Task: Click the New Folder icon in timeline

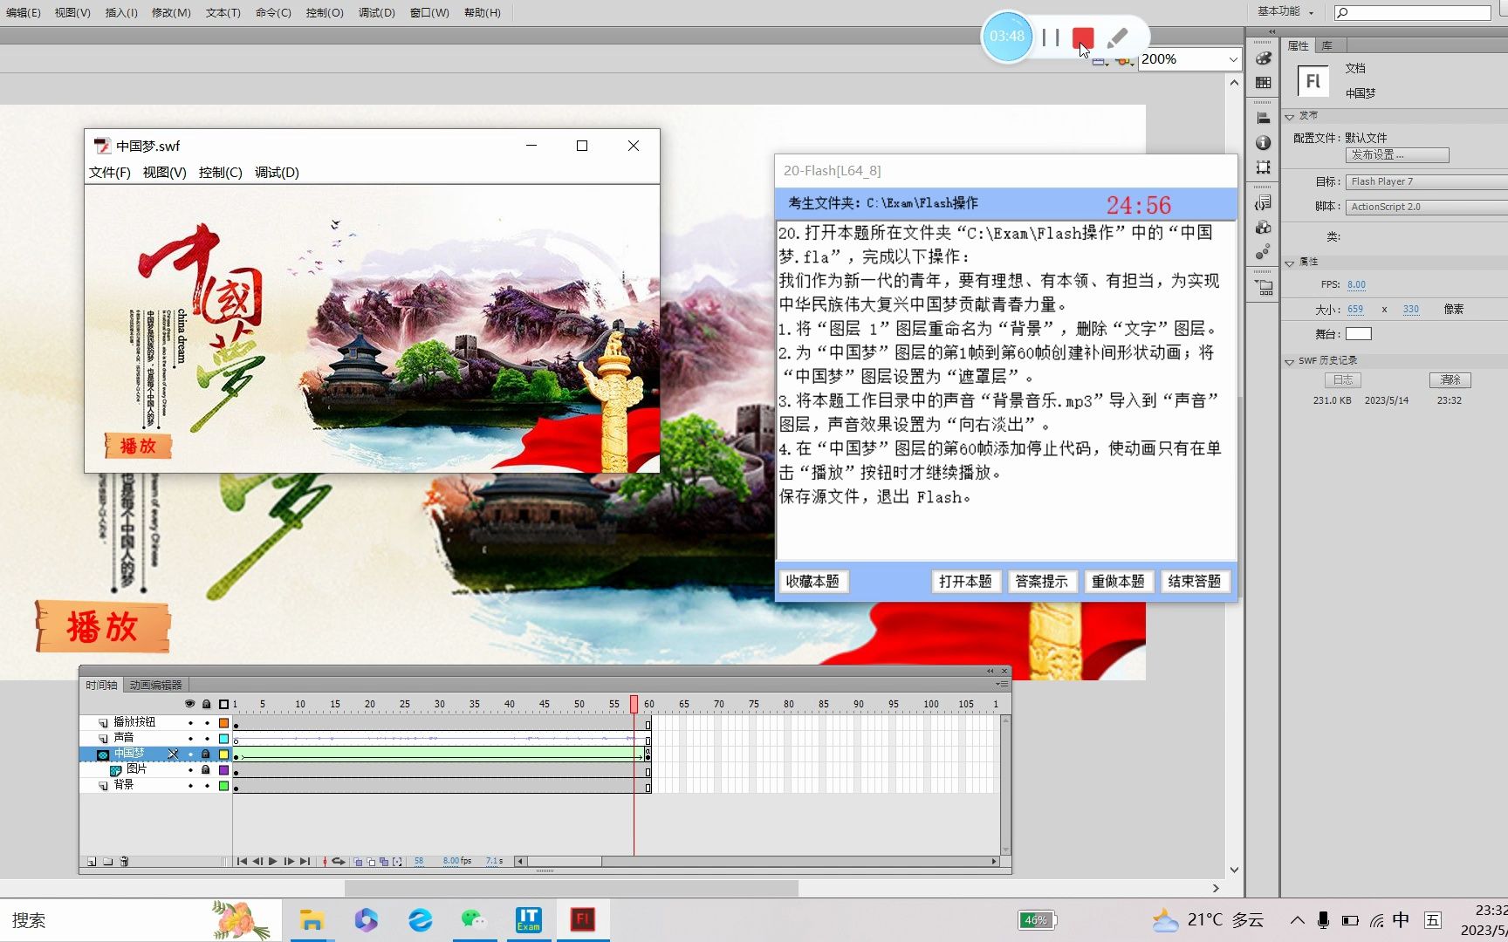Action: click(x=108, y=862)
